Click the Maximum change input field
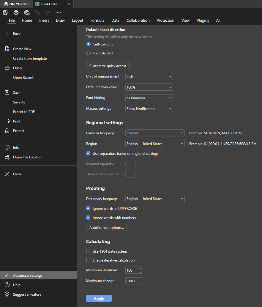This screenshot has height=307, width=262. point(134,281)
